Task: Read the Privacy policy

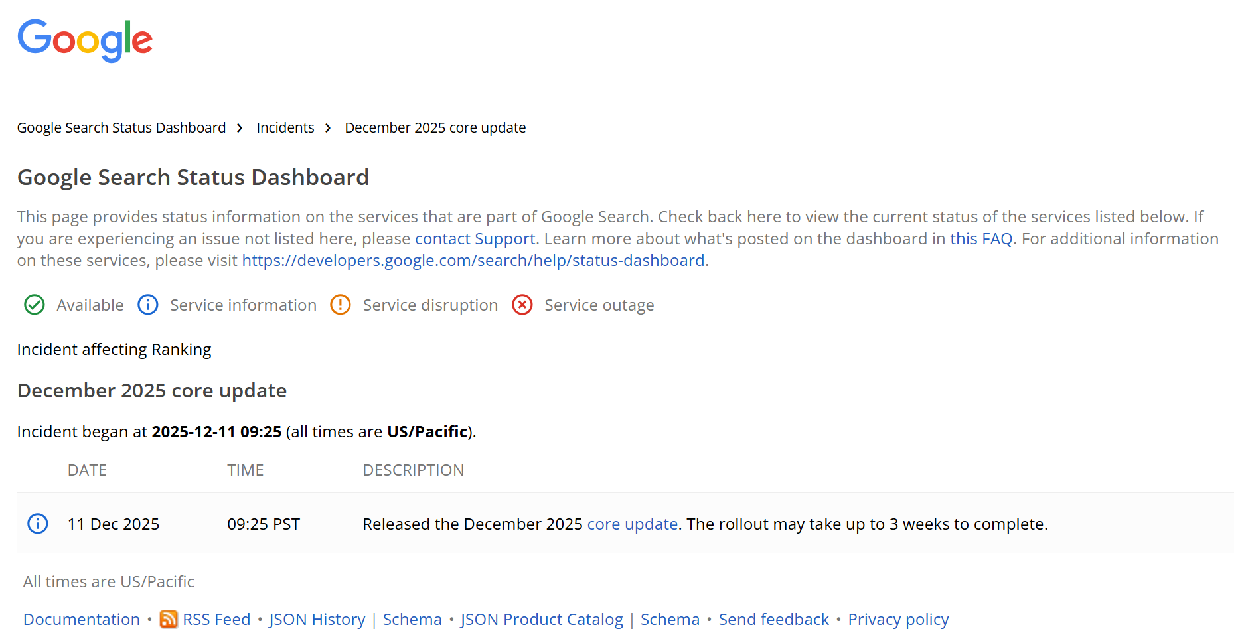Action: 898,619
